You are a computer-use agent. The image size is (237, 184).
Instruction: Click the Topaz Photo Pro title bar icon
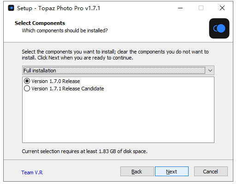(x=11, y=8)
